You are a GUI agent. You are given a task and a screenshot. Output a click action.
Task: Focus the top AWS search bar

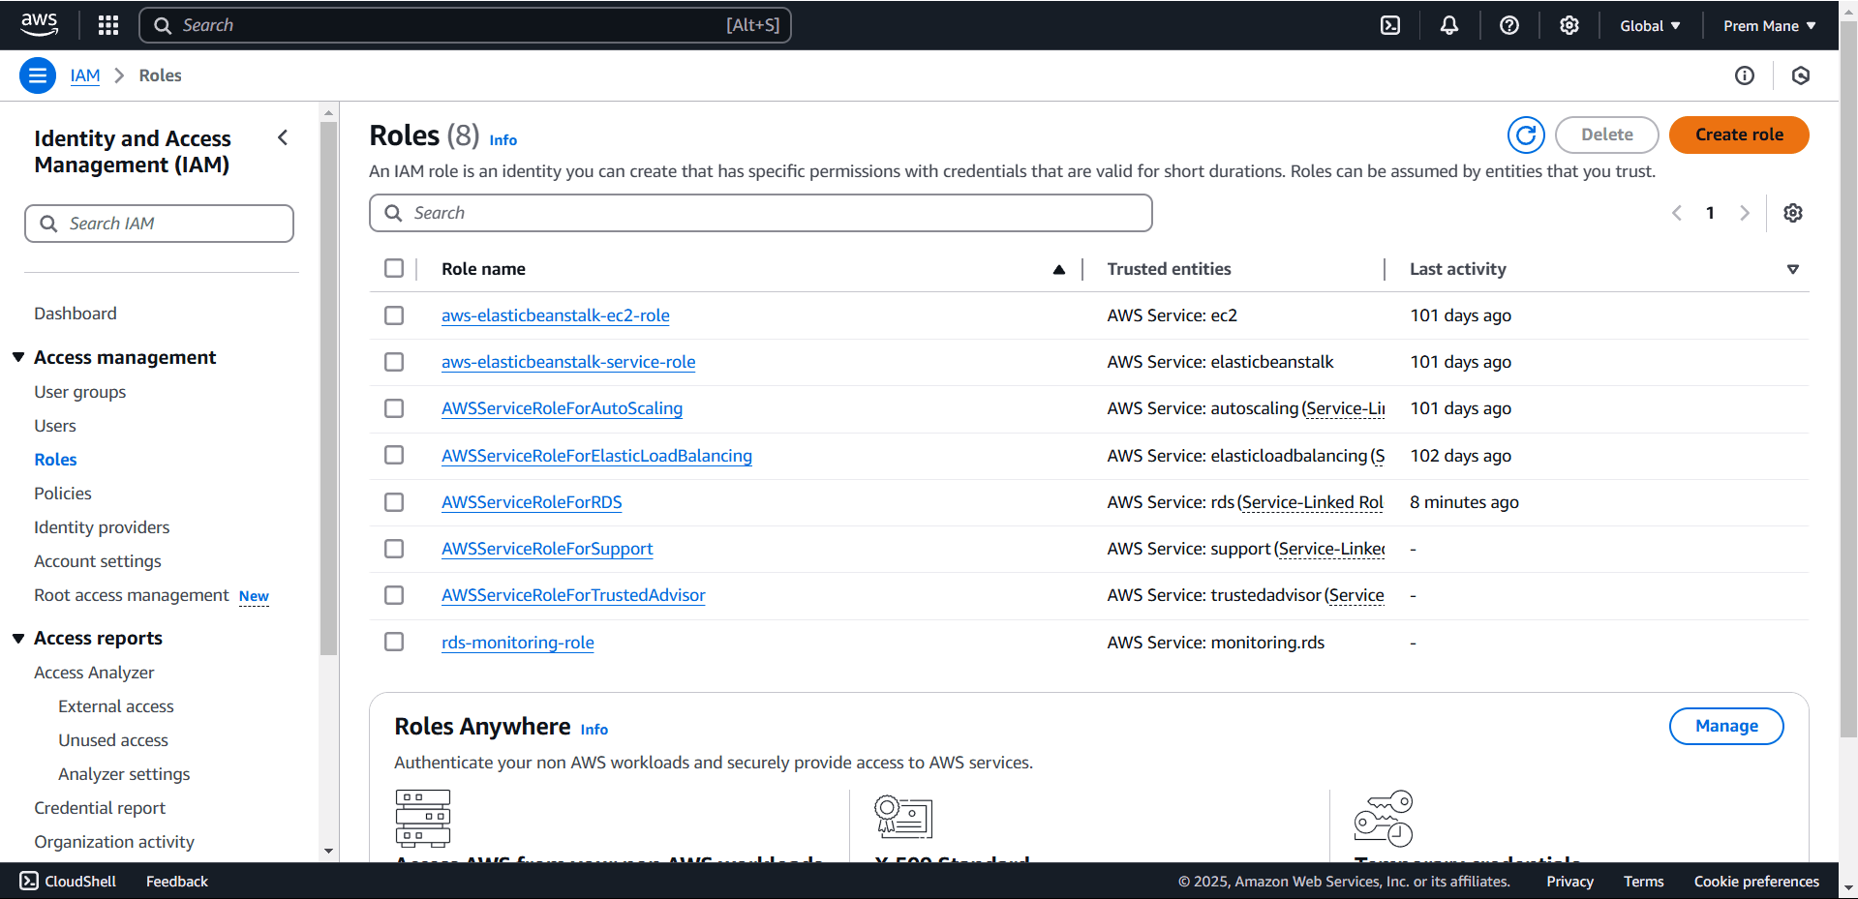pyautogui.click(x=466, y=25)
